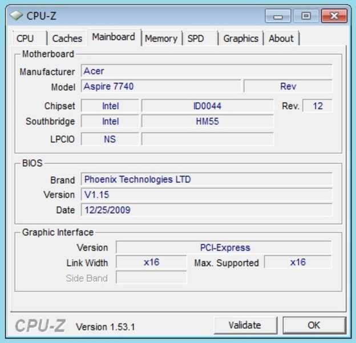The image size is (356, 343).
Task: Click the Max. Supported label
Action: [226, 263]
